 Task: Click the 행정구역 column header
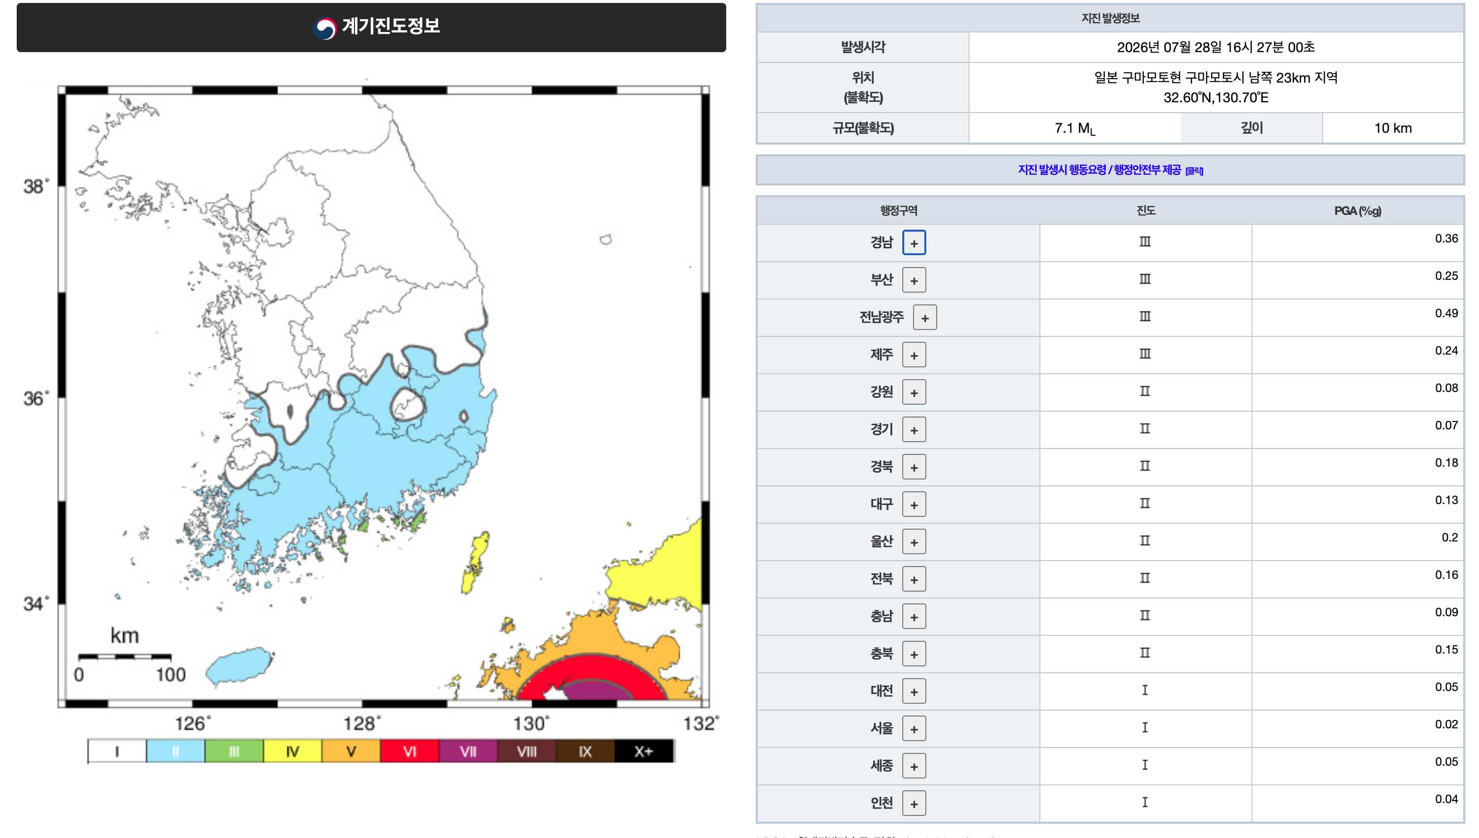898,210
